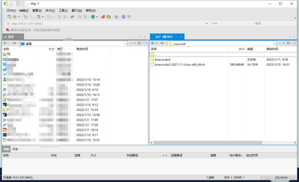Open the 窗口(W) menu
The image size is (299, 182).
77,11
